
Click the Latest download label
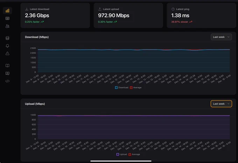(x=40, y=9)
